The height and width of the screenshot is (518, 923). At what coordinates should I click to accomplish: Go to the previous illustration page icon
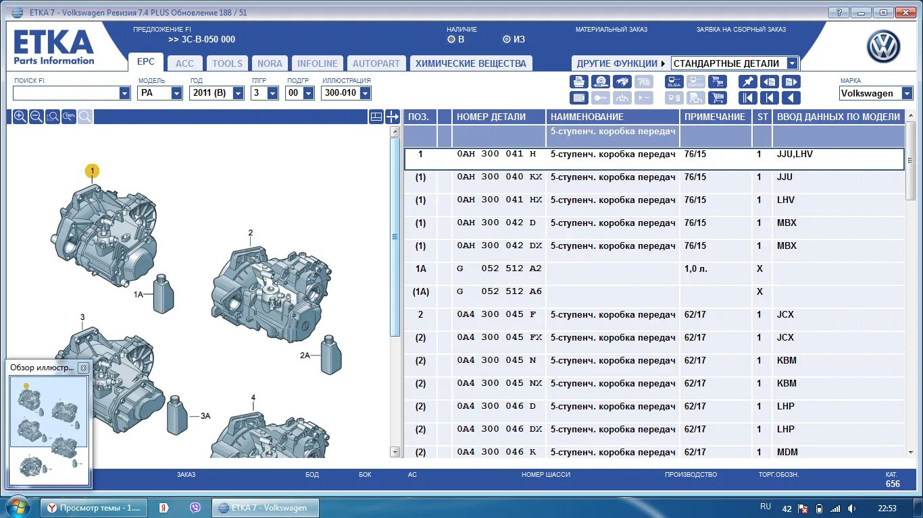(x=770, y=82)
